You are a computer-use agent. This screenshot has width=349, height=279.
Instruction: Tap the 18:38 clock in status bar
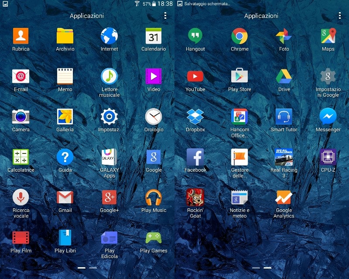(165, 3)
